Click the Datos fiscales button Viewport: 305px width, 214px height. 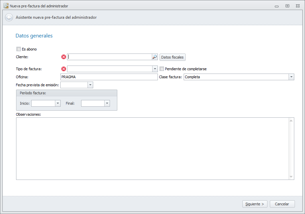click(172, 57)
